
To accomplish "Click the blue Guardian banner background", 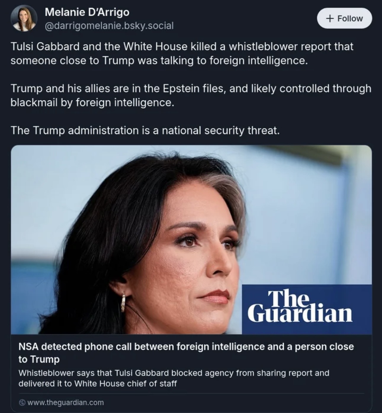I will click(306, 309).
